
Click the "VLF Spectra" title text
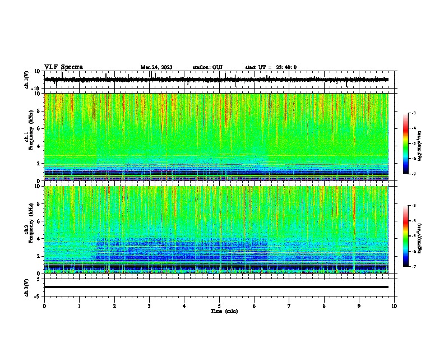(x=63, y=67)
